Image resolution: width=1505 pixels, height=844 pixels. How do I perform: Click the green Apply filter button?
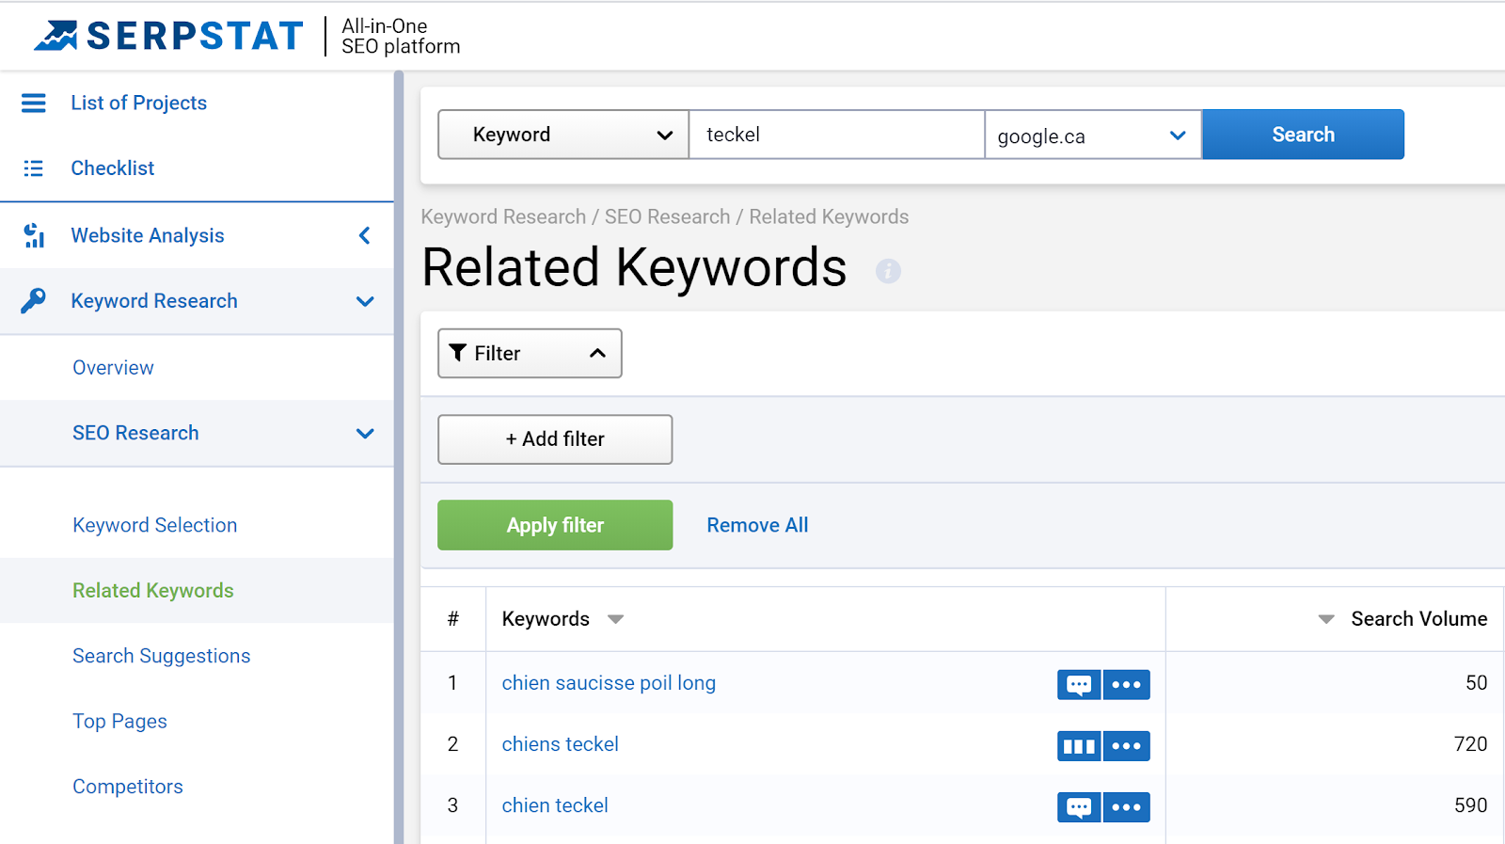point(555,525)
